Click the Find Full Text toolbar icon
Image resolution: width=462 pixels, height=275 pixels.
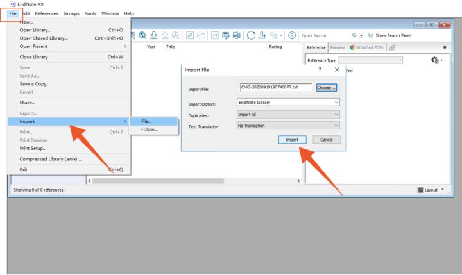tap(176, 35)
